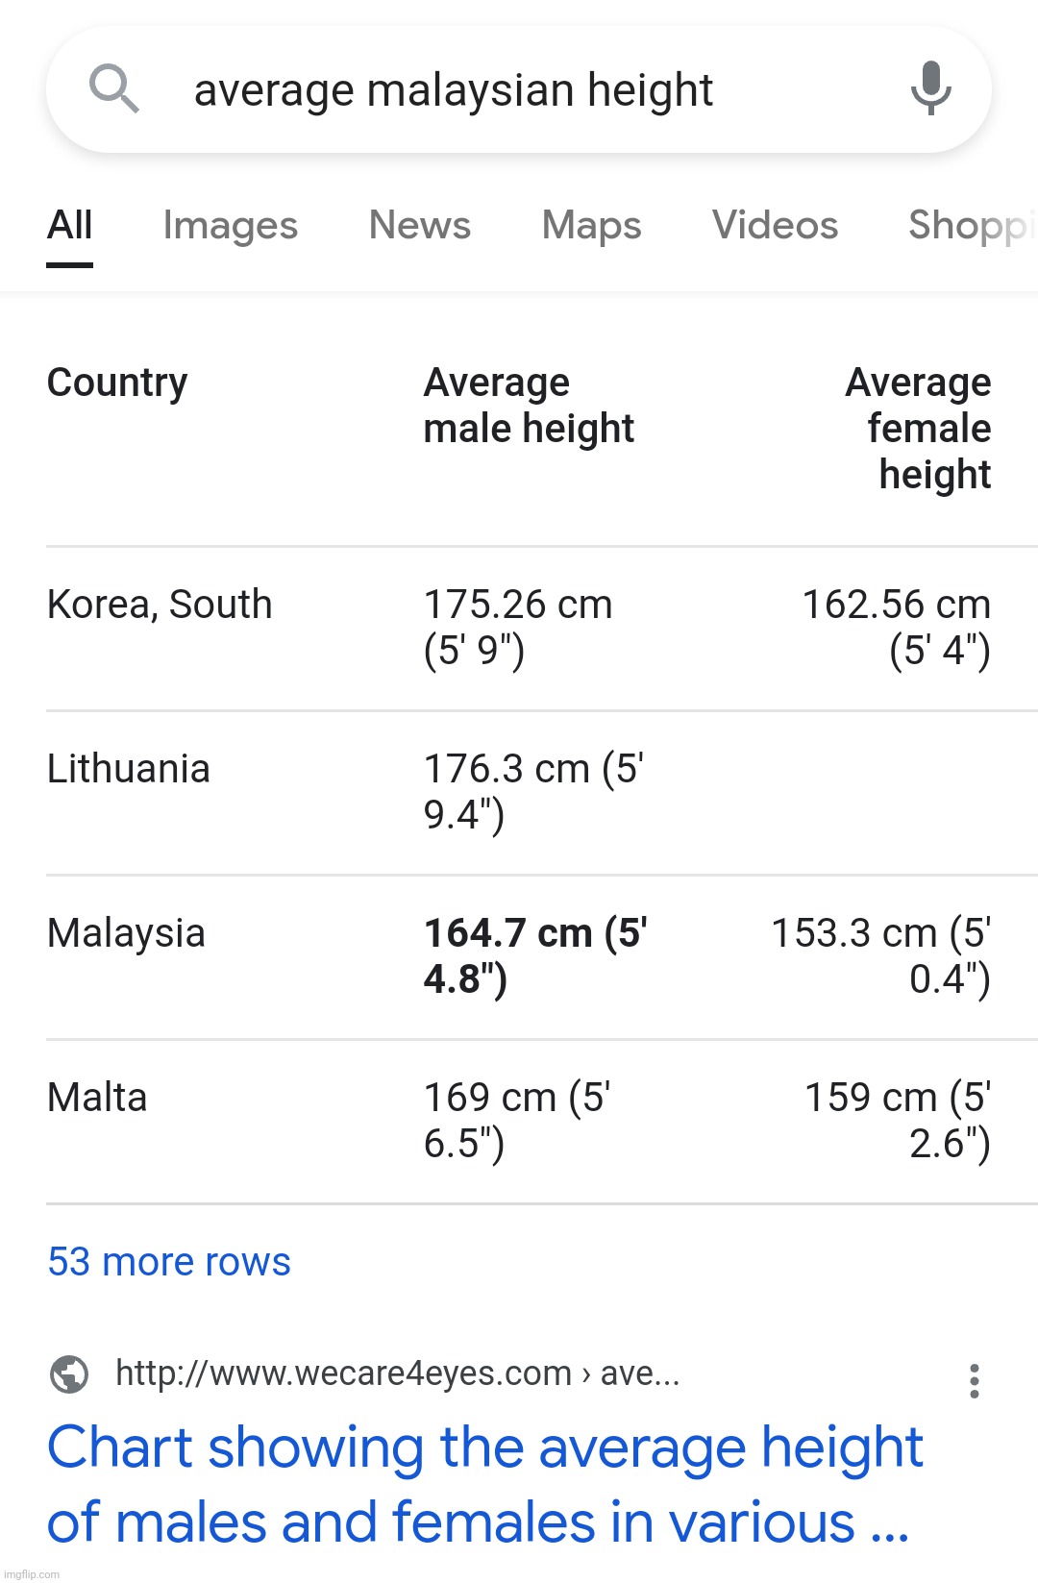Open the News tab

pyautogui.click(x=420, y=225)
